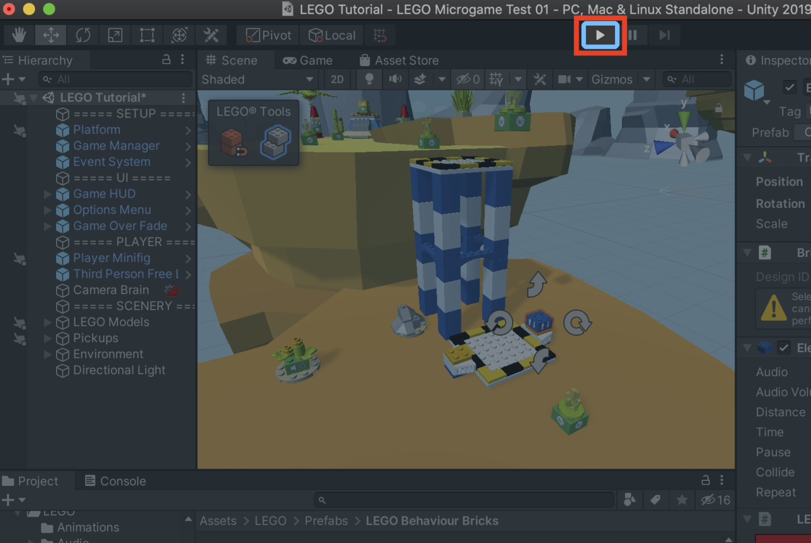Open Shaded draw mode dropdown
The image size is (811, 543).
[x=258, y=79]
